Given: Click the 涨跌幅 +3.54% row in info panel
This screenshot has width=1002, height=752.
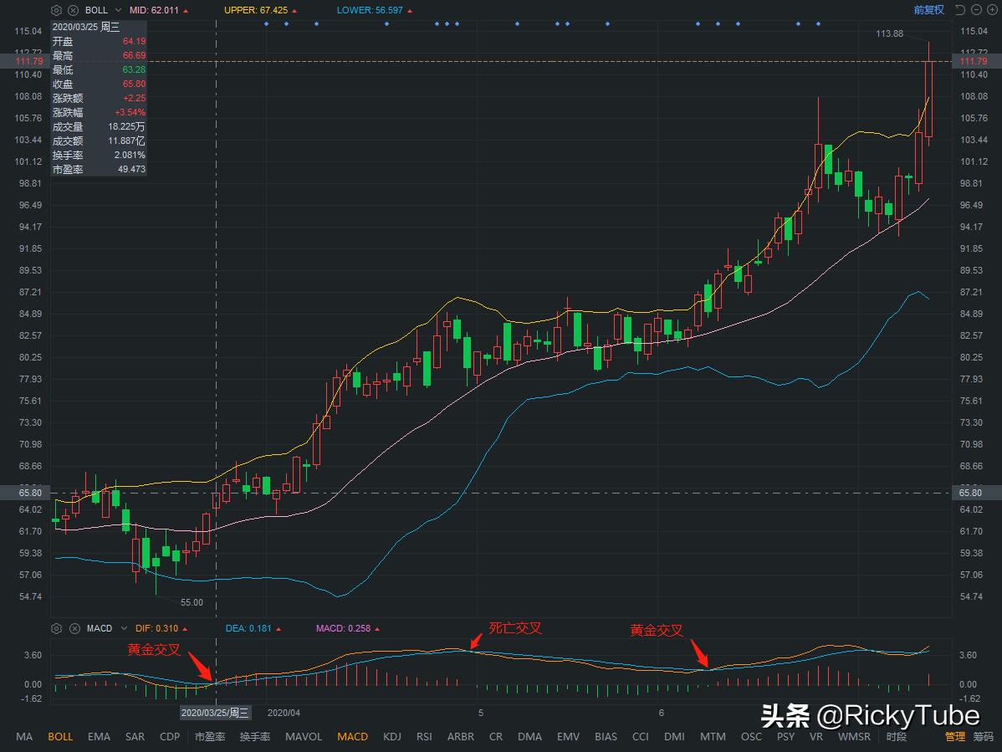Looking at the screenshot, I should pos(99,112).
